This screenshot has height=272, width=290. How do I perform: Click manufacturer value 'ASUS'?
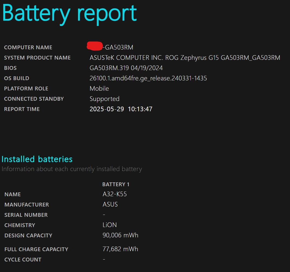110,204
